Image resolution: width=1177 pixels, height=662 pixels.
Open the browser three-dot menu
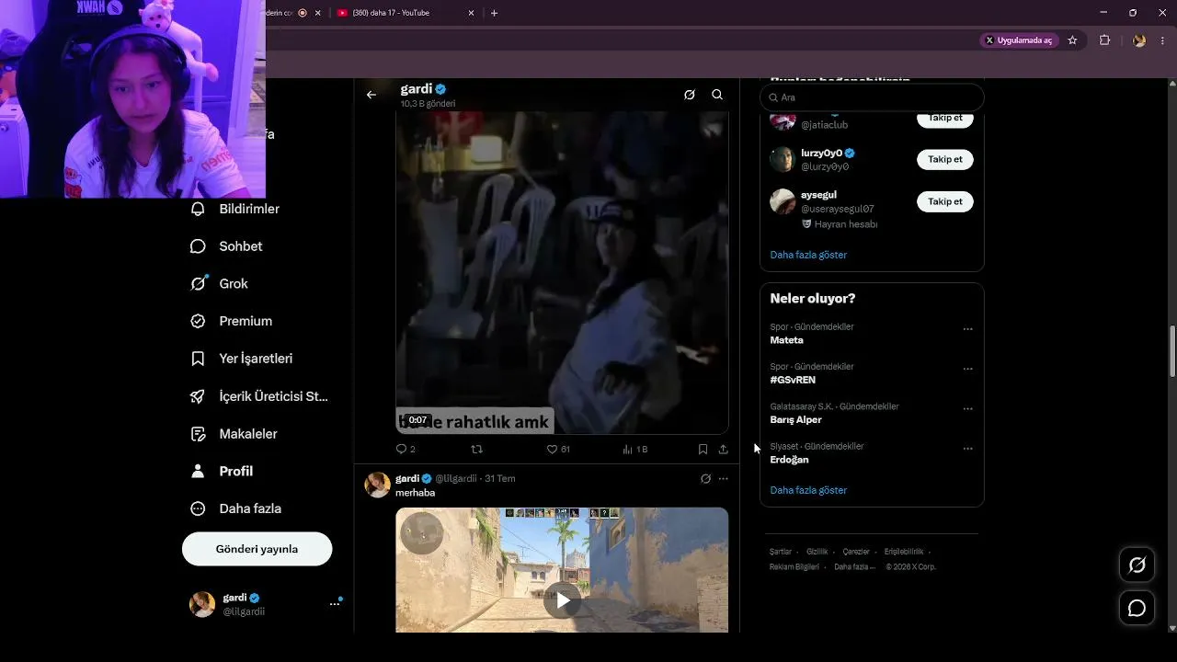click(1163, 40)
